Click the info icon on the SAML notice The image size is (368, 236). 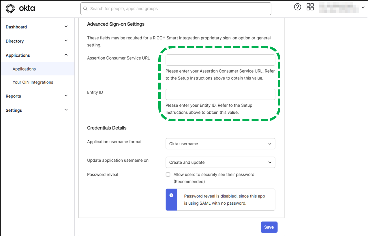171,195
